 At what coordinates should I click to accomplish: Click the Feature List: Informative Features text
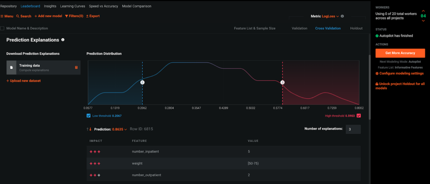(x=400, y=67)
